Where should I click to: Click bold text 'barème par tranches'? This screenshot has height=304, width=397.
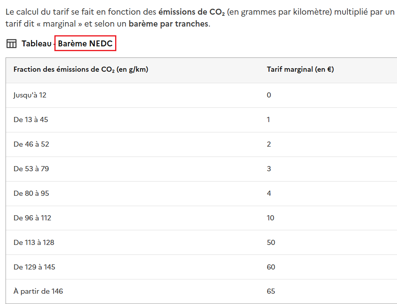(x=169, y=24)
